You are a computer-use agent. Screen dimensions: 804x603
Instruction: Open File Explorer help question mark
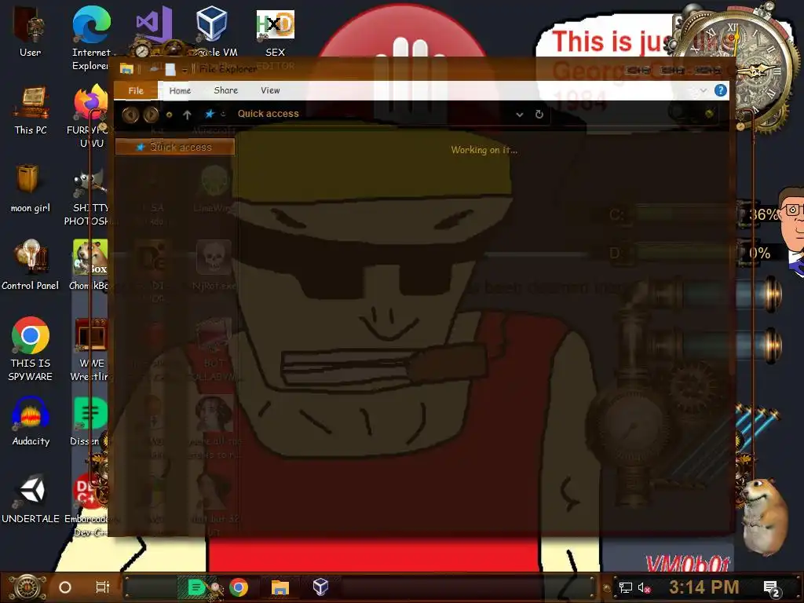721,91
